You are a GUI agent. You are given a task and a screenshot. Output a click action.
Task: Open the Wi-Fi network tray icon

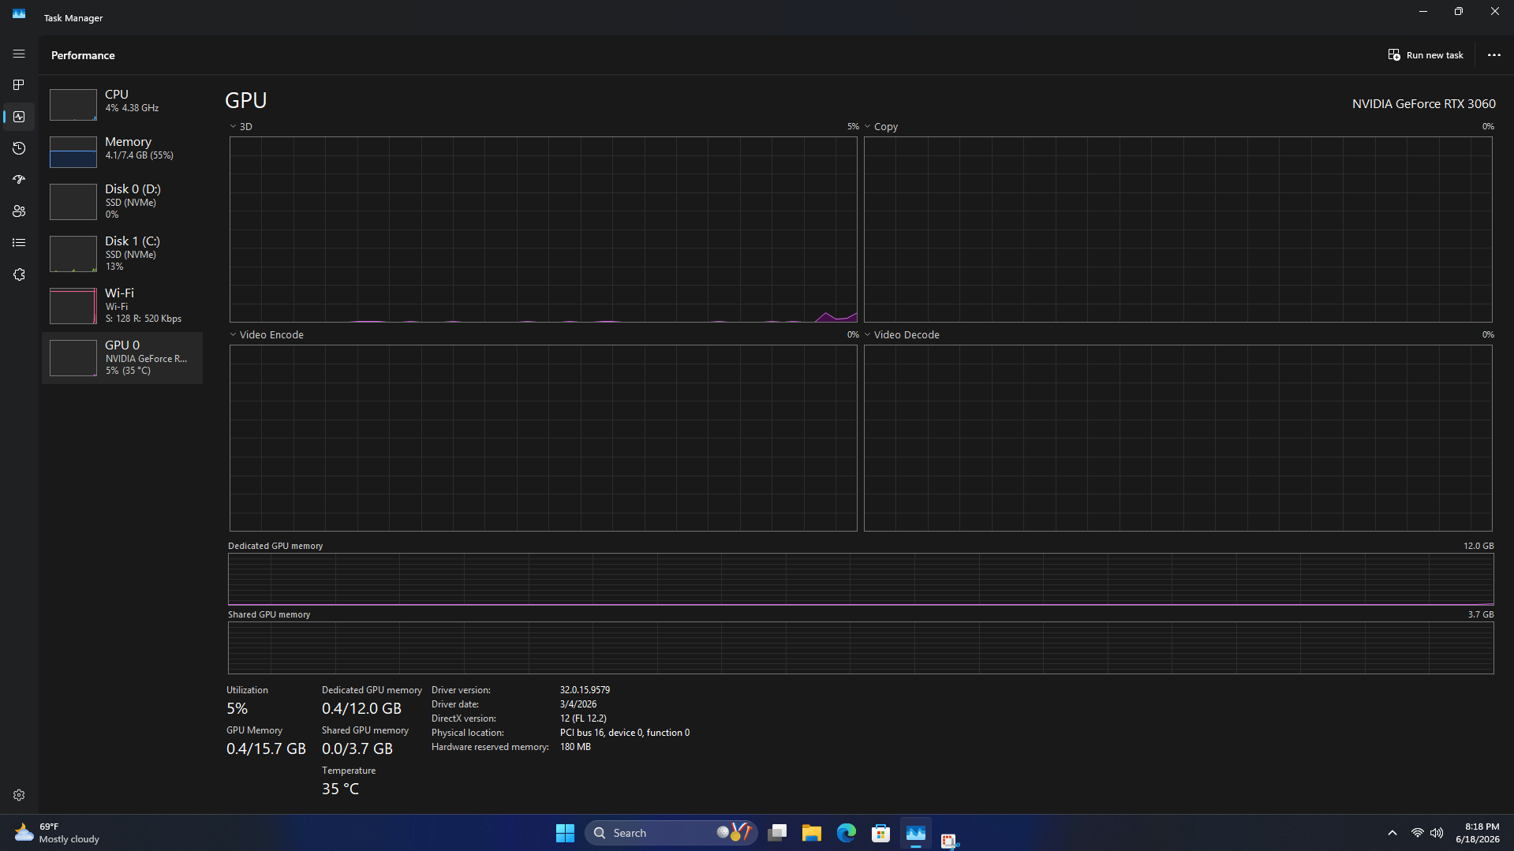(x=1418, y=833)
